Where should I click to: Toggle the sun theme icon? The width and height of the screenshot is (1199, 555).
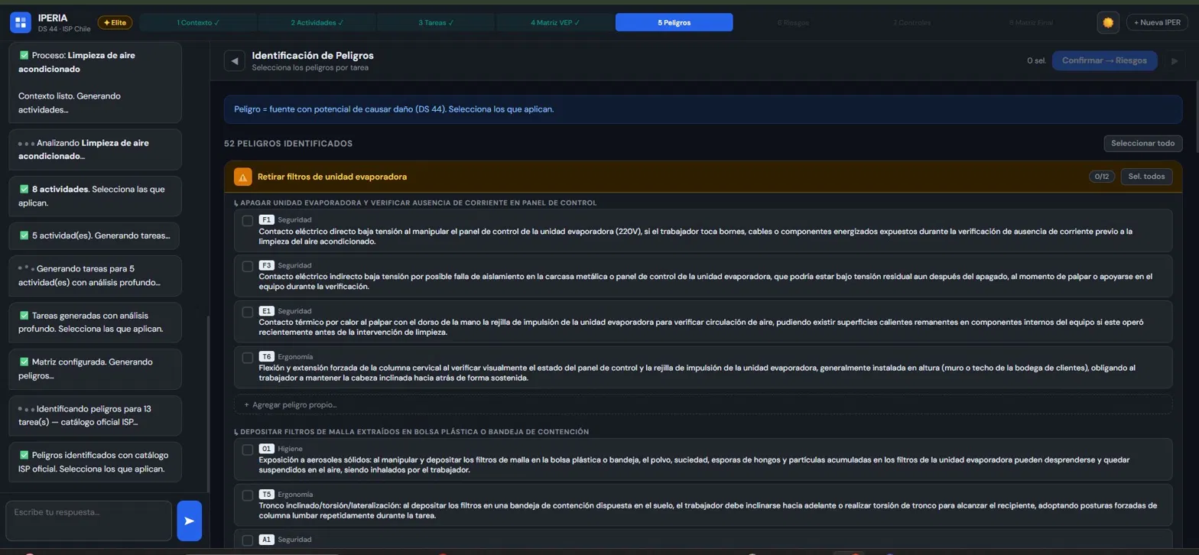(1107, 23)
